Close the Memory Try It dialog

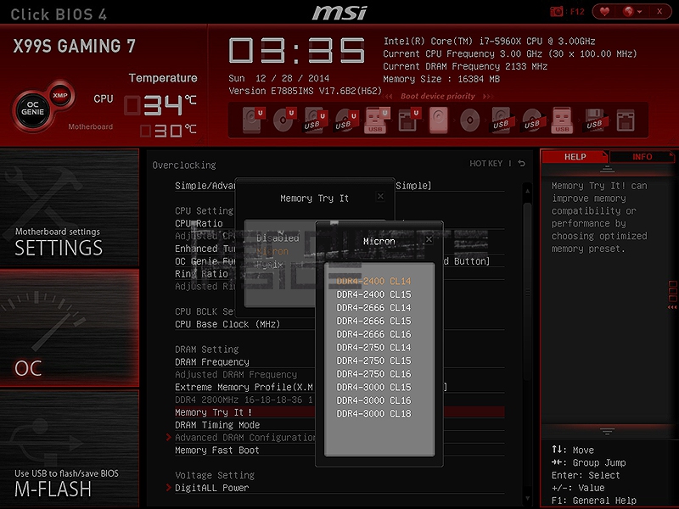click(380, 197)
